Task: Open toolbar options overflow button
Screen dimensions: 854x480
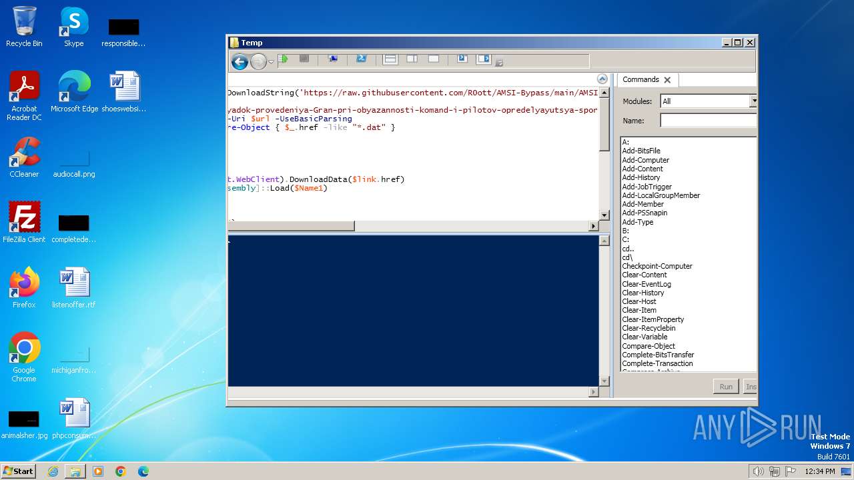Action: point(499,63)
